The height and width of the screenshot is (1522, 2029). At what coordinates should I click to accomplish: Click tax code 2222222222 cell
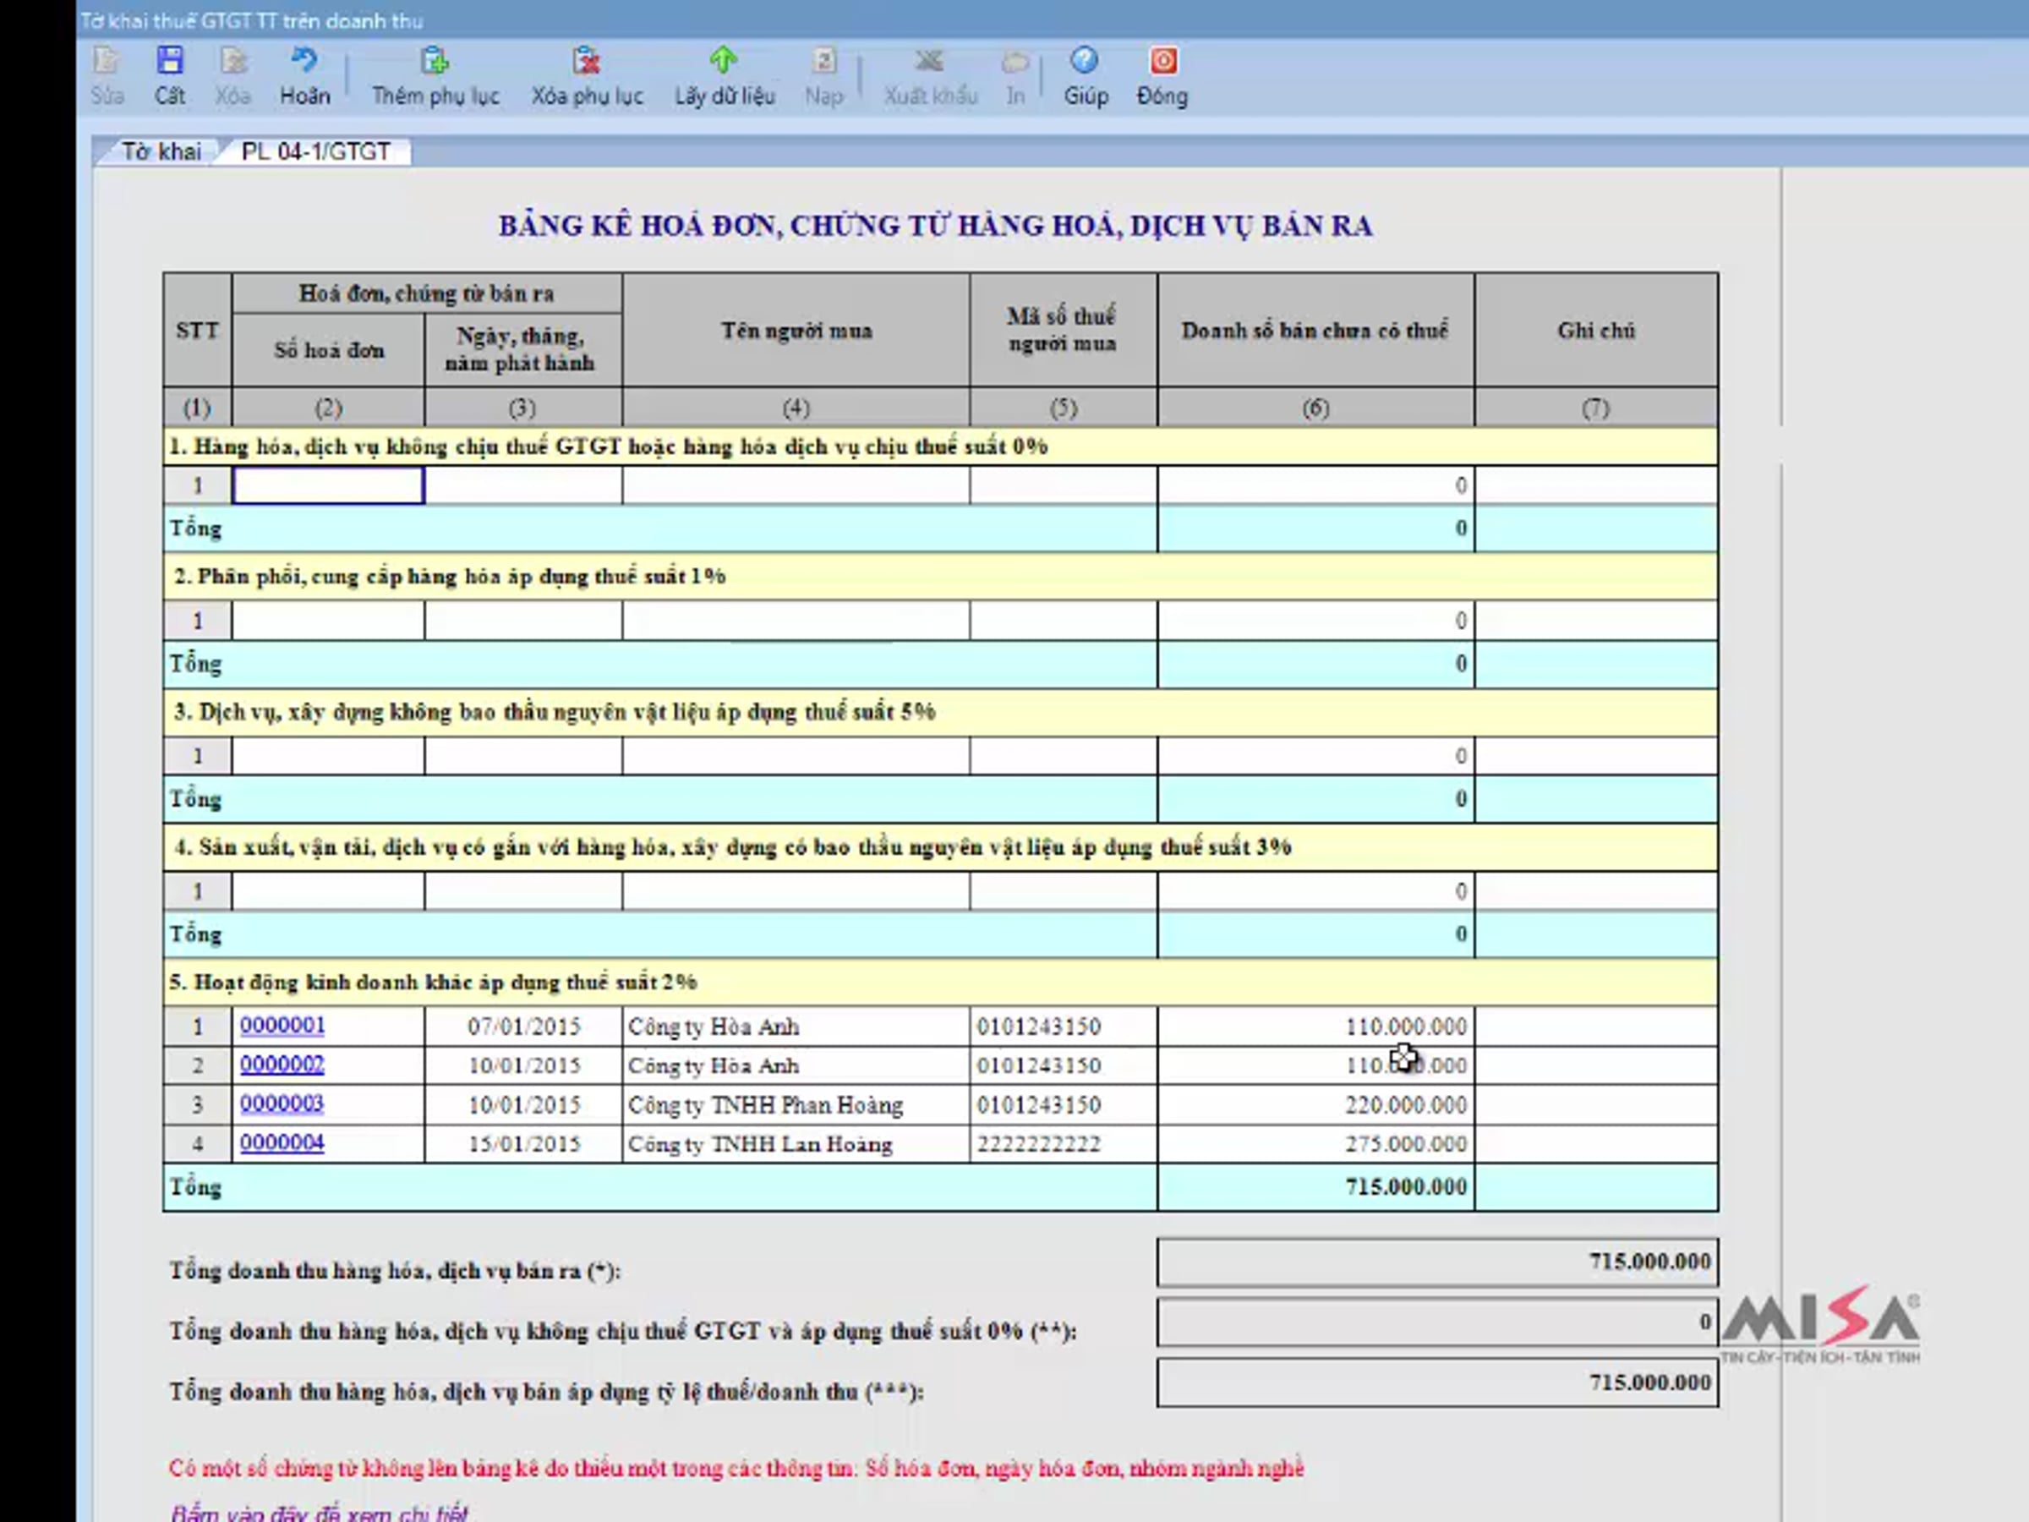[x=1064, y=1144]
